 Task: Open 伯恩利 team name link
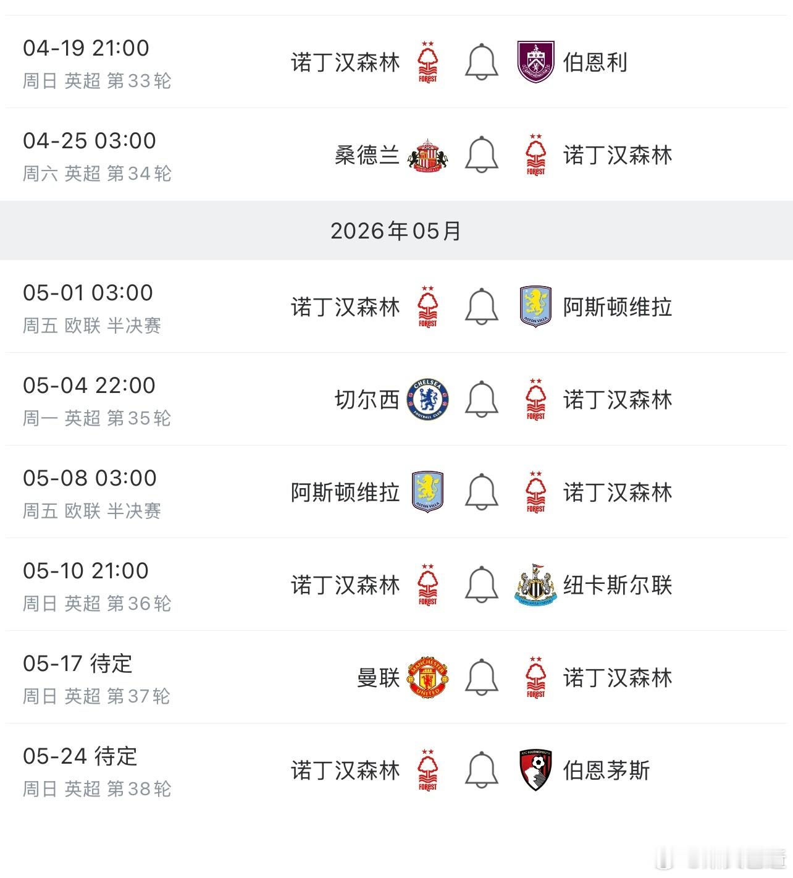(x=595, y=62)
